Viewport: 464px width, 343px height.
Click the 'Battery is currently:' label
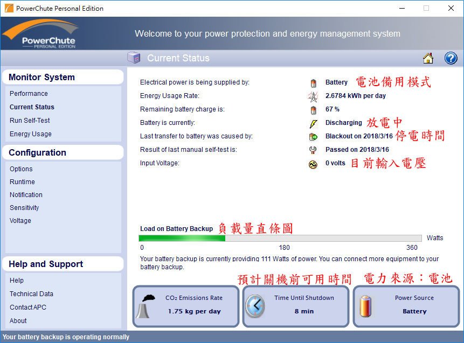pyautogui.click(x=168, y=123)
